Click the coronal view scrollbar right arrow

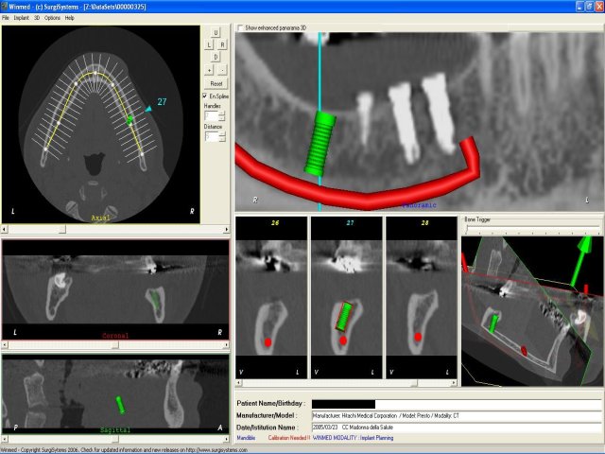coord(227,344)
